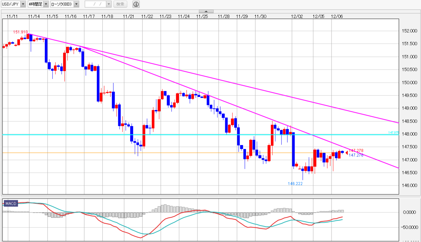Click the 11/14 date axis label

point(34,16)
